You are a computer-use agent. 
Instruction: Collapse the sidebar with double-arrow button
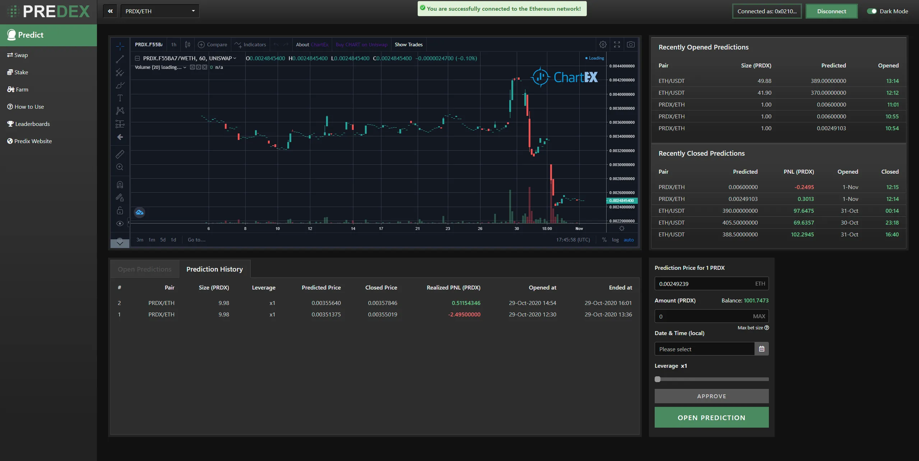110,11
